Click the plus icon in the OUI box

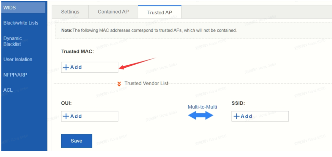pos(66,116)
